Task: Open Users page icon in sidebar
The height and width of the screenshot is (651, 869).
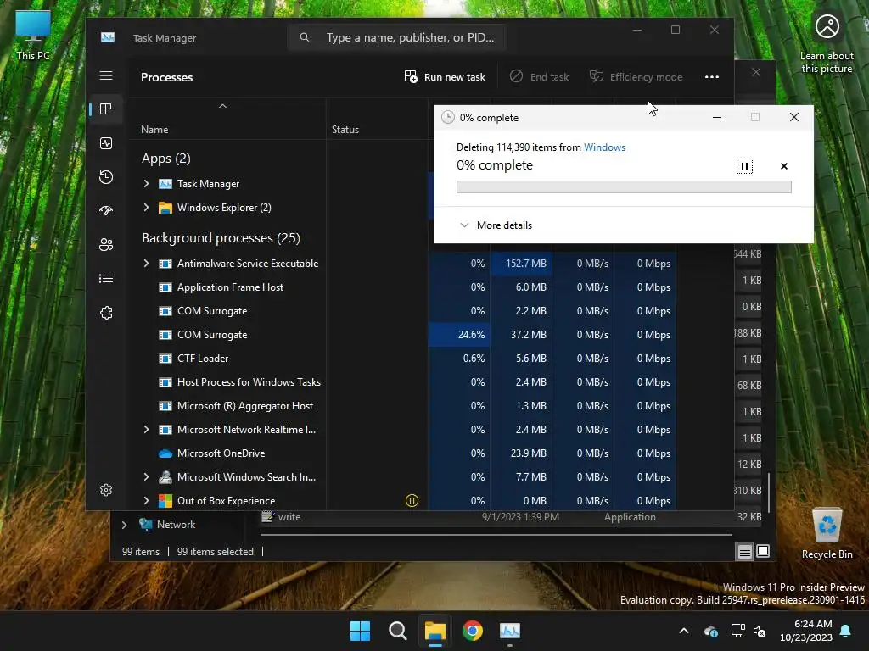Action: (x=106, y=245)
